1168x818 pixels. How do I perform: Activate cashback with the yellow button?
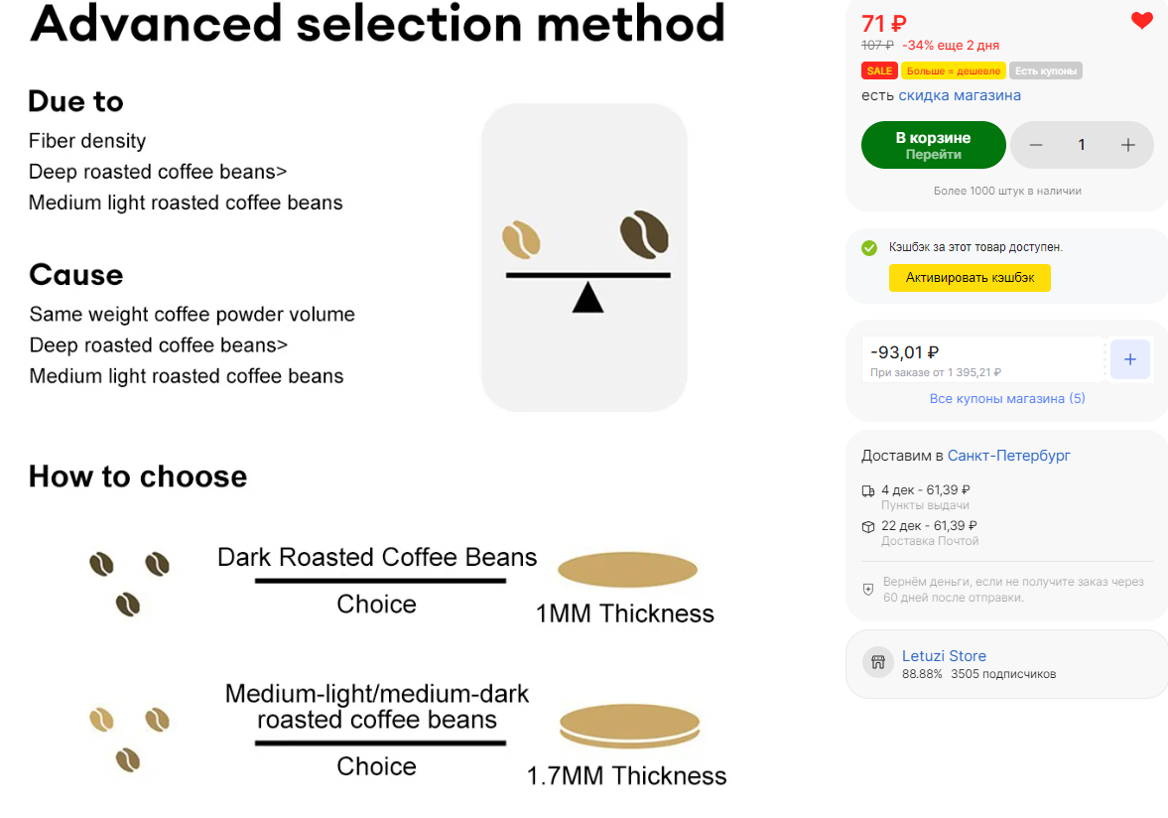(970, 278)
